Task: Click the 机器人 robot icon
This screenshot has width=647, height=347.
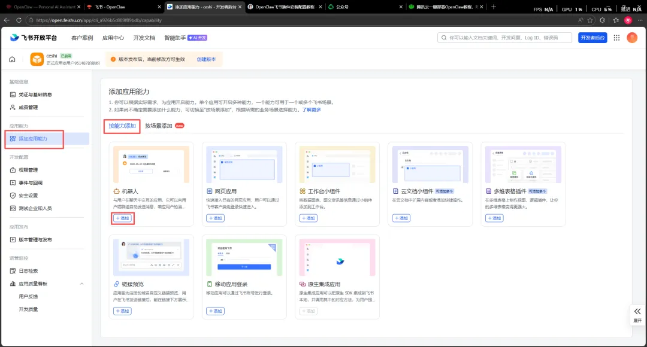Action: (117, 191)
